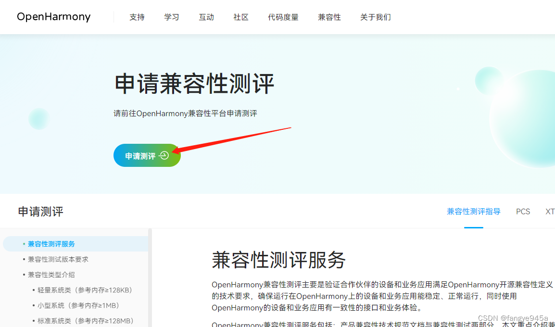Image resolution: width=555 pixels, height=327 pixels.
Task: Click the 申请测评 gradient button
Action: click(147, 155)
